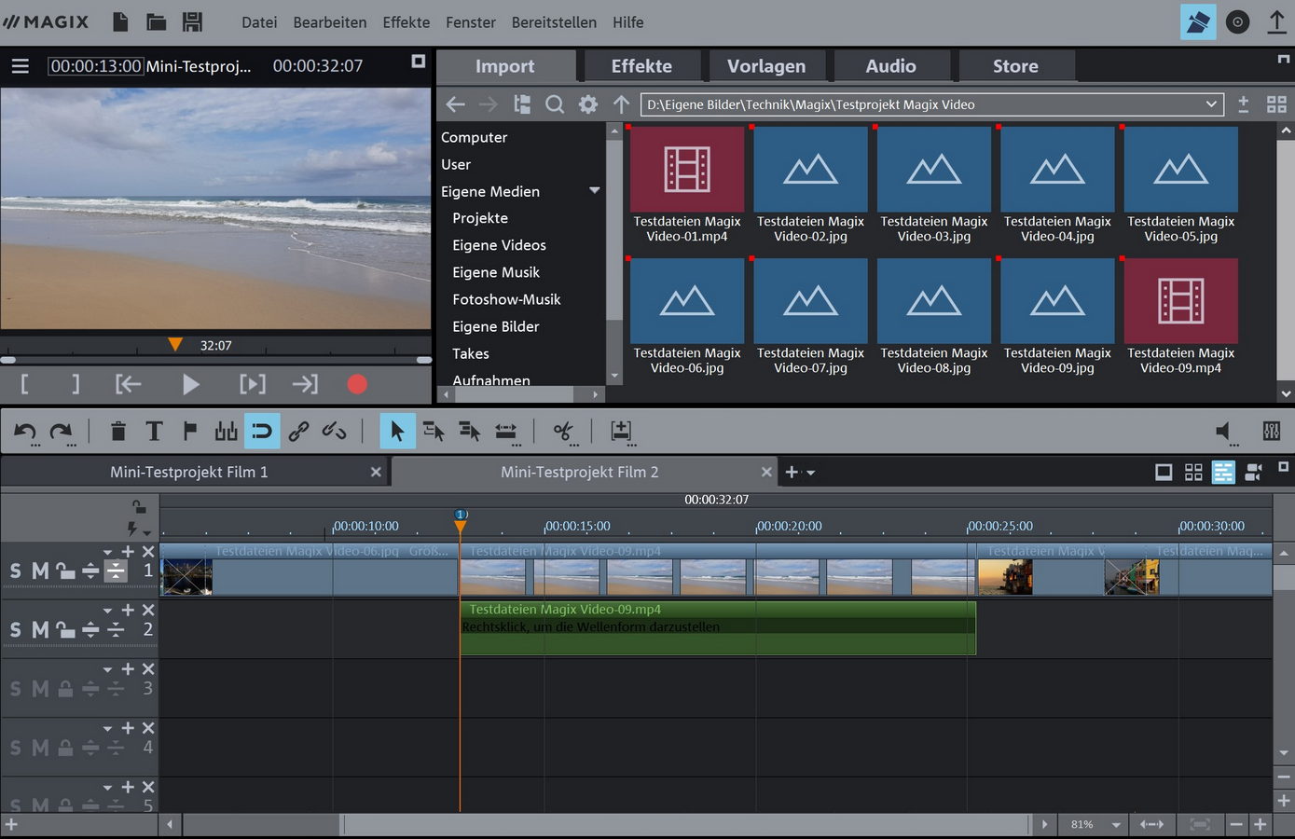This screenshot has width=1295, height=839.
Task: Click the scissors cut tool icon
Action: tap(562, 431)
